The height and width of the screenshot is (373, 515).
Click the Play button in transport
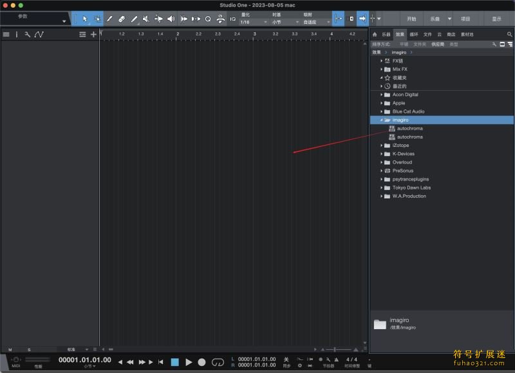(189, 362)
